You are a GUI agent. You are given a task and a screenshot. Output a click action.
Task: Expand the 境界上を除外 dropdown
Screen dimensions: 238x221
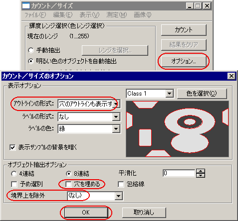coord(118,196)
